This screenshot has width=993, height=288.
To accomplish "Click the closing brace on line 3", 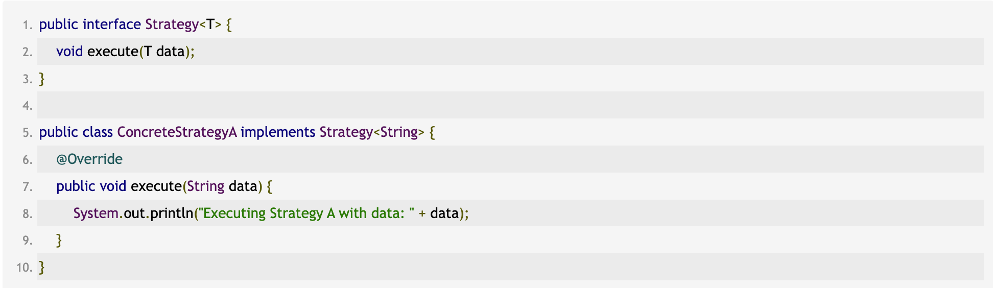I will 42,79.
